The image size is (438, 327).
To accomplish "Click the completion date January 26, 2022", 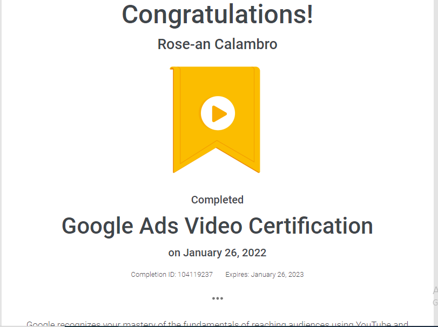I will coord(218,252).
